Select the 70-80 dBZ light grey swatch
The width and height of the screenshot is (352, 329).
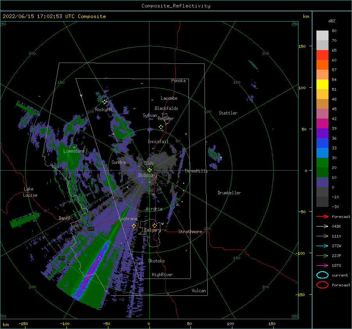tap(322, 36)
